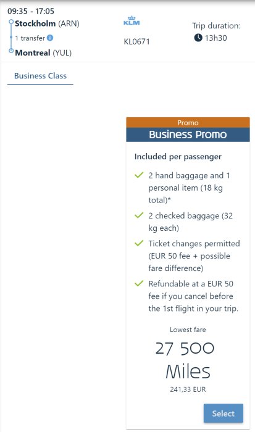Click the 27 500 Miles price

188,360
